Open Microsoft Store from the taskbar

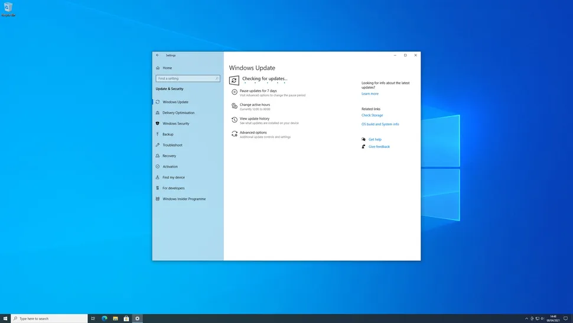tap(126, 319)
